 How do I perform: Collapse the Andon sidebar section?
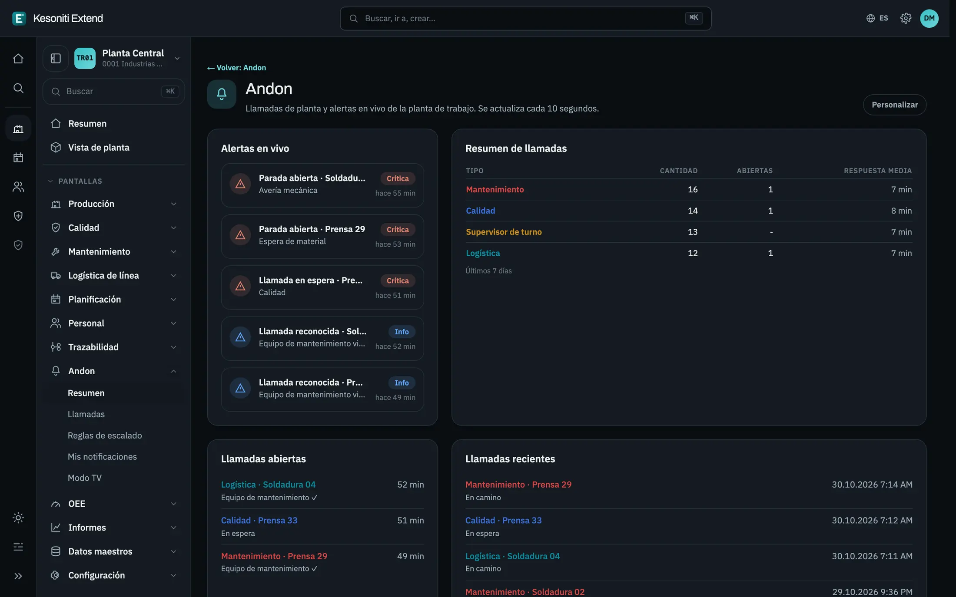coord(114,371)
